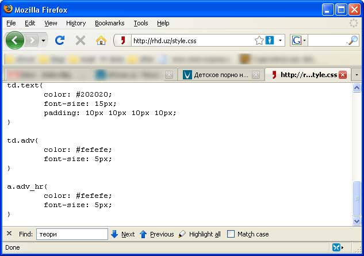Open the Google search engine dropdown
The width and height of the screenshot is (364, 256).
tap(299, 40)
